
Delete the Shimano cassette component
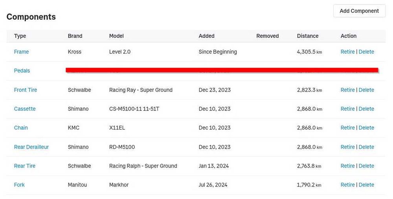[366, 109]
